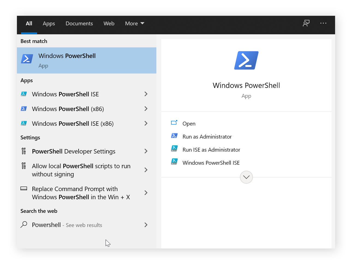Screen dimensions: 352x264
Task: Click the large PowerShell logo in preview pane
Action: click(246, 60)
